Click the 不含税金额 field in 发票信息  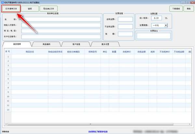tap(125, 26)
